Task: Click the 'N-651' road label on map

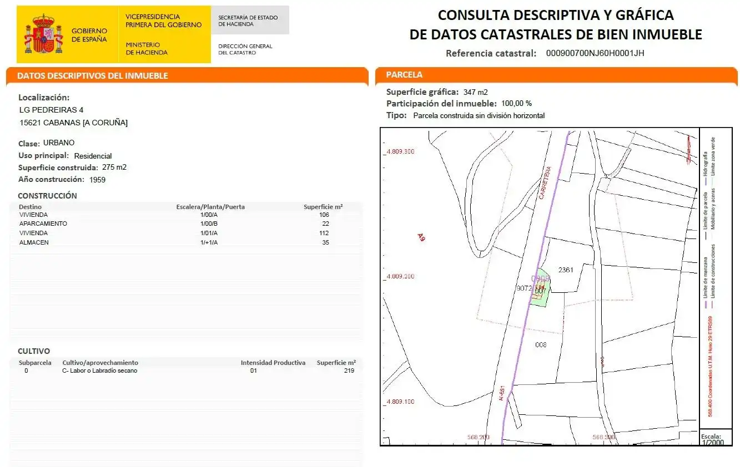Action: (502, 393)
